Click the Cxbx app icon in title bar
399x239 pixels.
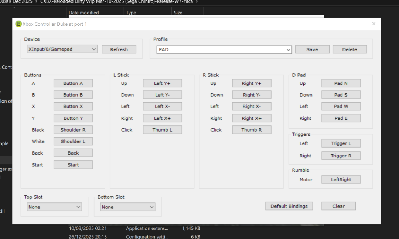tap(18, 24)
